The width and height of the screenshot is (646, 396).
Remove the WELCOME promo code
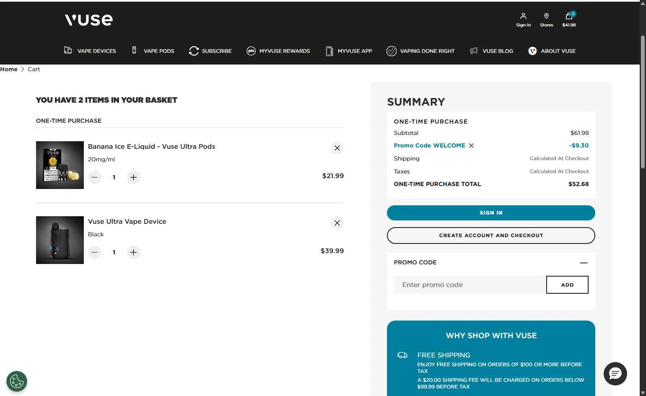coord(471,145)
